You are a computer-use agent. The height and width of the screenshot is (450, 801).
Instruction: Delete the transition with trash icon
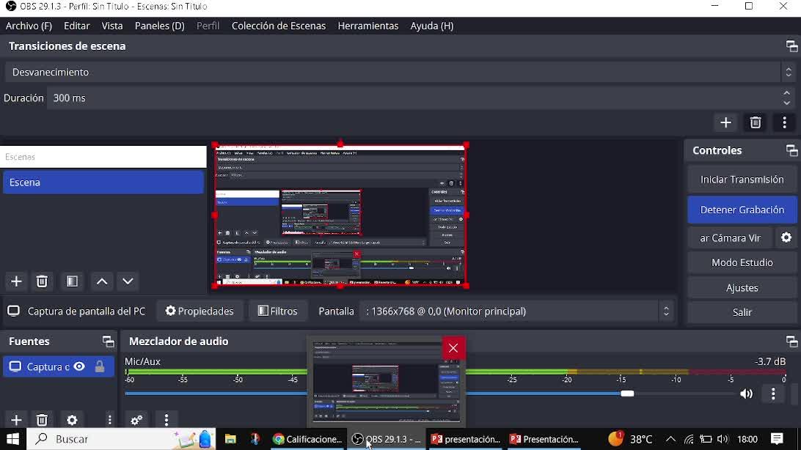(x=756, y=122)
